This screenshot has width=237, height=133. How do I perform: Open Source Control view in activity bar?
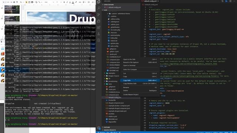click(99, 14)
